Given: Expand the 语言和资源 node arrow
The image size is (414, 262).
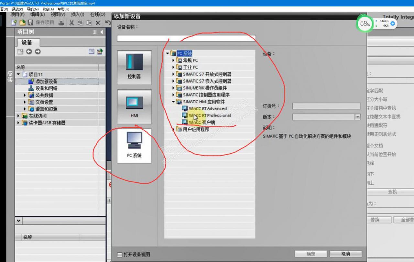Looking at the screenshot, I should coord(25,109).
